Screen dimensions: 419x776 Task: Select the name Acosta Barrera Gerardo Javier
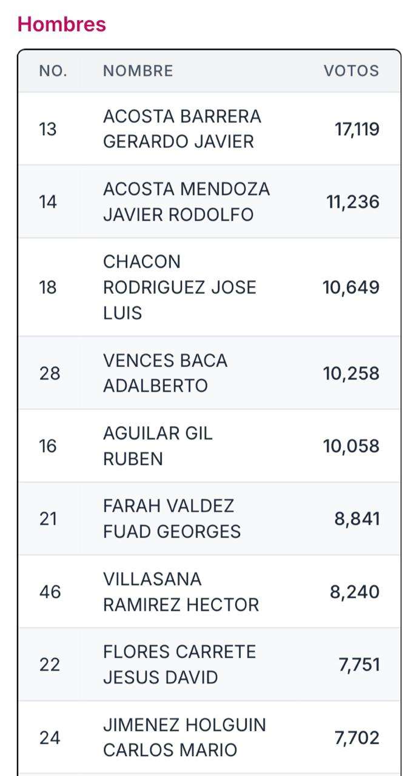182,129
